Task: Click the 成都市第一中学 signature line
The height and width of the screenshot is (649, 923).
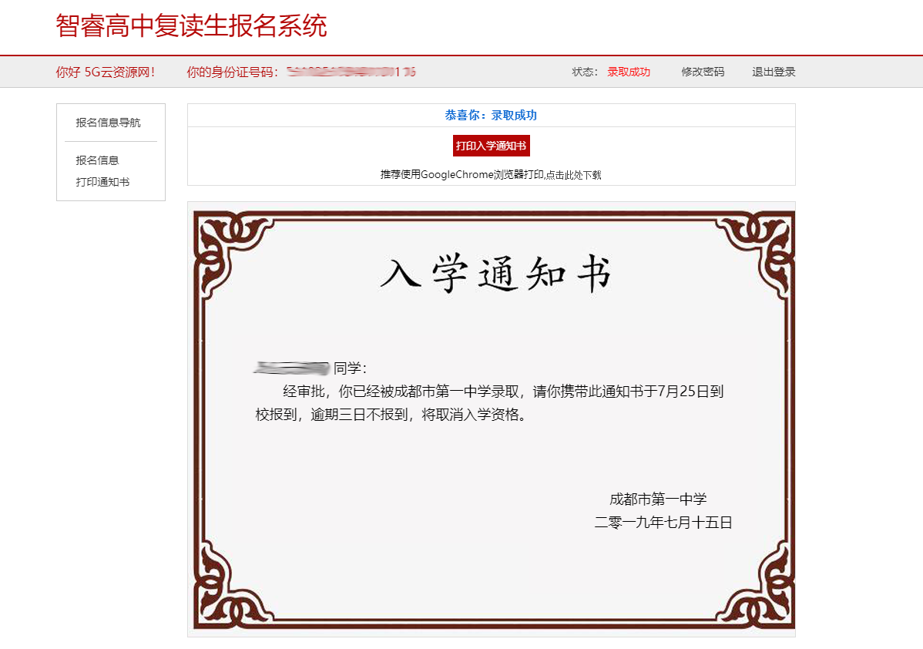Action: point(657,499)
